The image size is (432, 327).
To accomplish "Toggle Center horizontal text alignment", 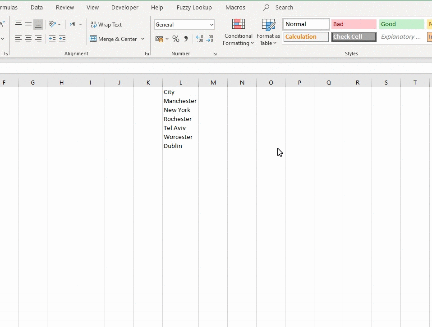I will pyautogui.click(x=28, y=39).
